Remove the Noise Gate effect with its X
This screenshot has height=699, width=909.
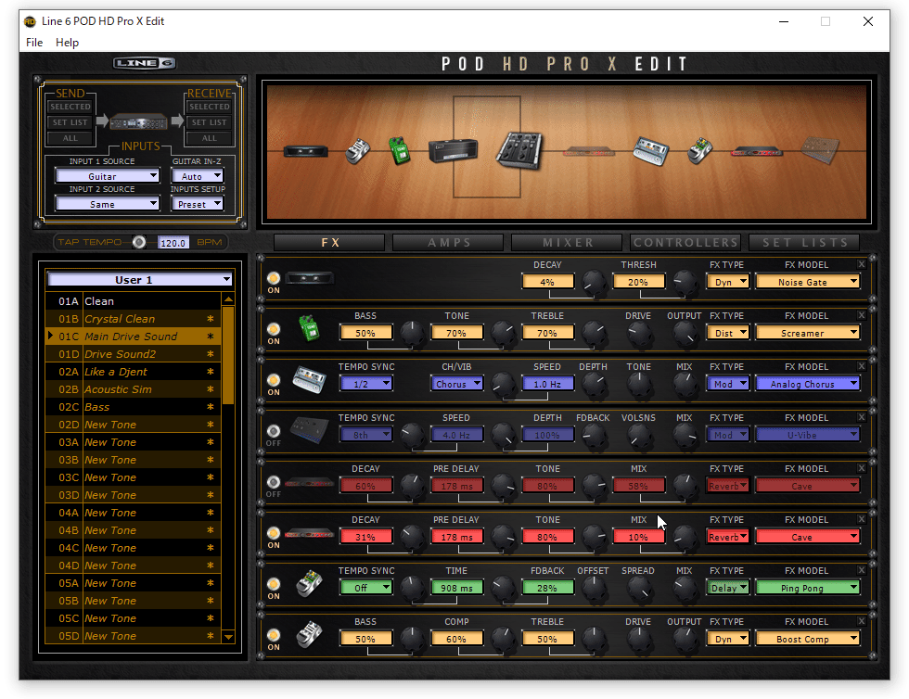[x=862, y=264]
